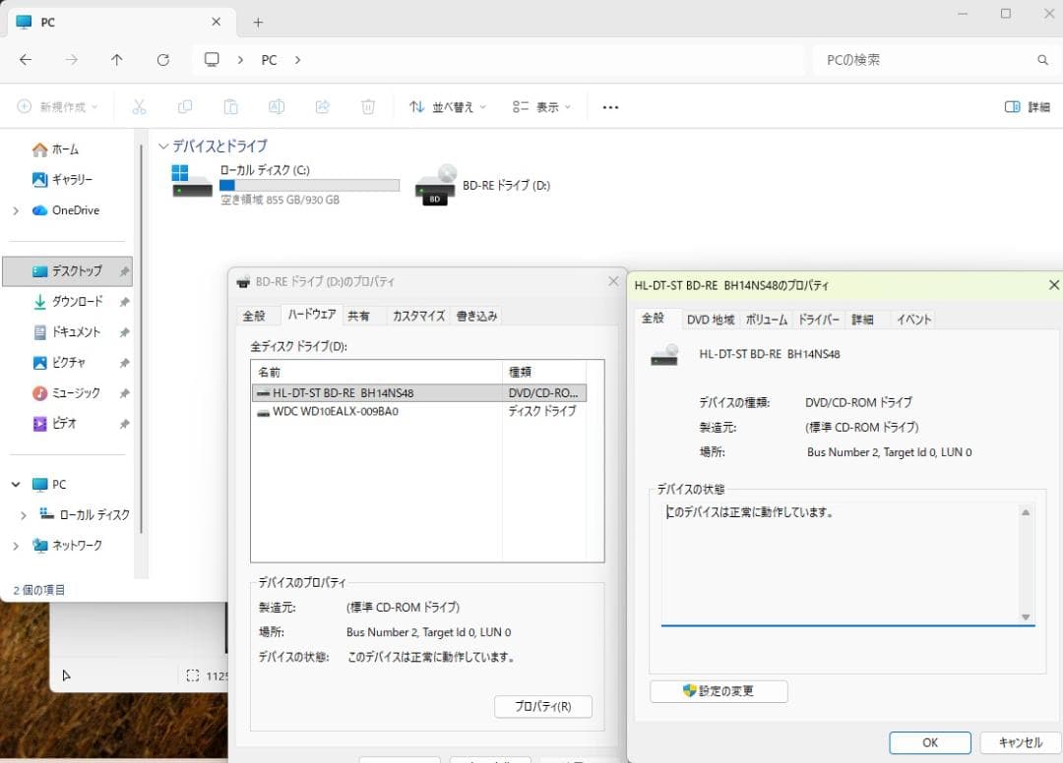1063x763 pixels.
Task: Click キャンセル in HL-DT-ST properties dialog
Action: 1021,742
